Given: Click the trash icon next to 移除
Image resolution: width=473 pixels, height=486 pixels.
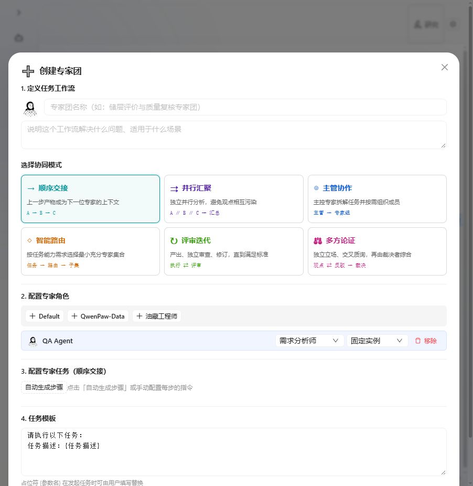Looking at the screenshot, I should click(418, 341).
